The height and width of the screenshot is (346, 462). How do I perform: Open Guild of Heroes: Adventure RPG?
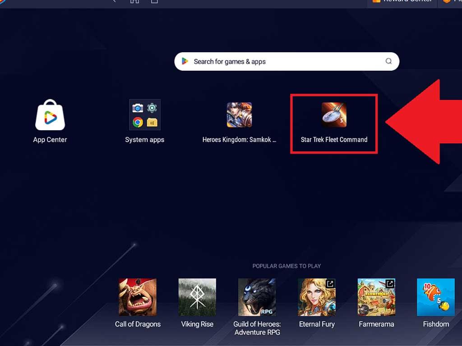coord(257,297)
